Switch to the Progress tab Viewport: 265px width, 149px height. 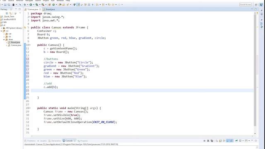coord(83,141)
